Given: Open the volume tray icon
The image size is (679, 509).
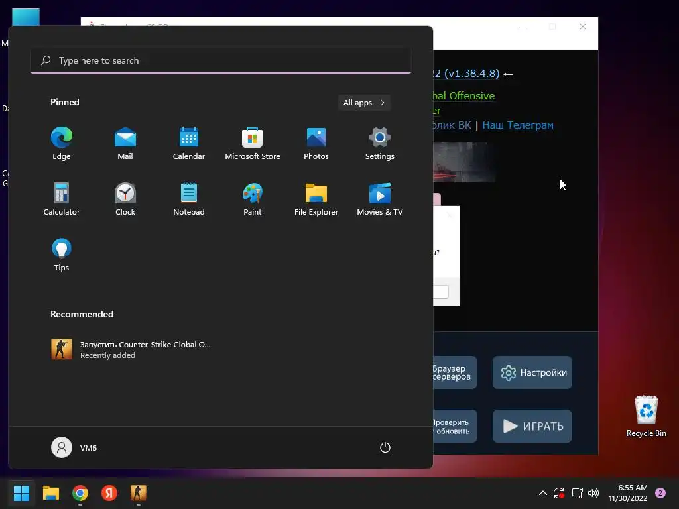Looking at the screenshot, I should [593, 493].
